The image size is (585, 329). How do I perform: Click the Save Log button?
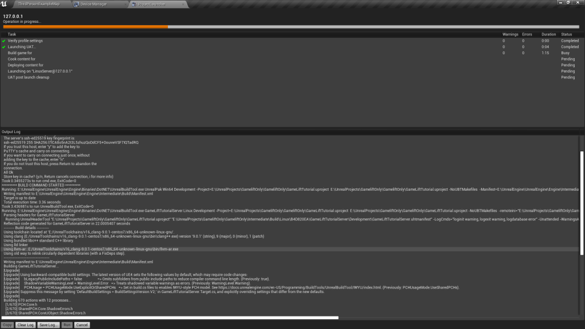tap(49, 324)
